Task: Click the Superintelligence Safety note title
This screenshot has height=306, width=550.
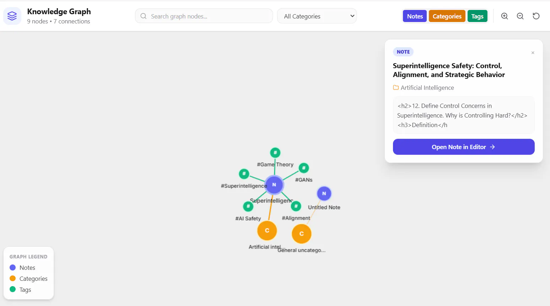Action: click(449, 70)
